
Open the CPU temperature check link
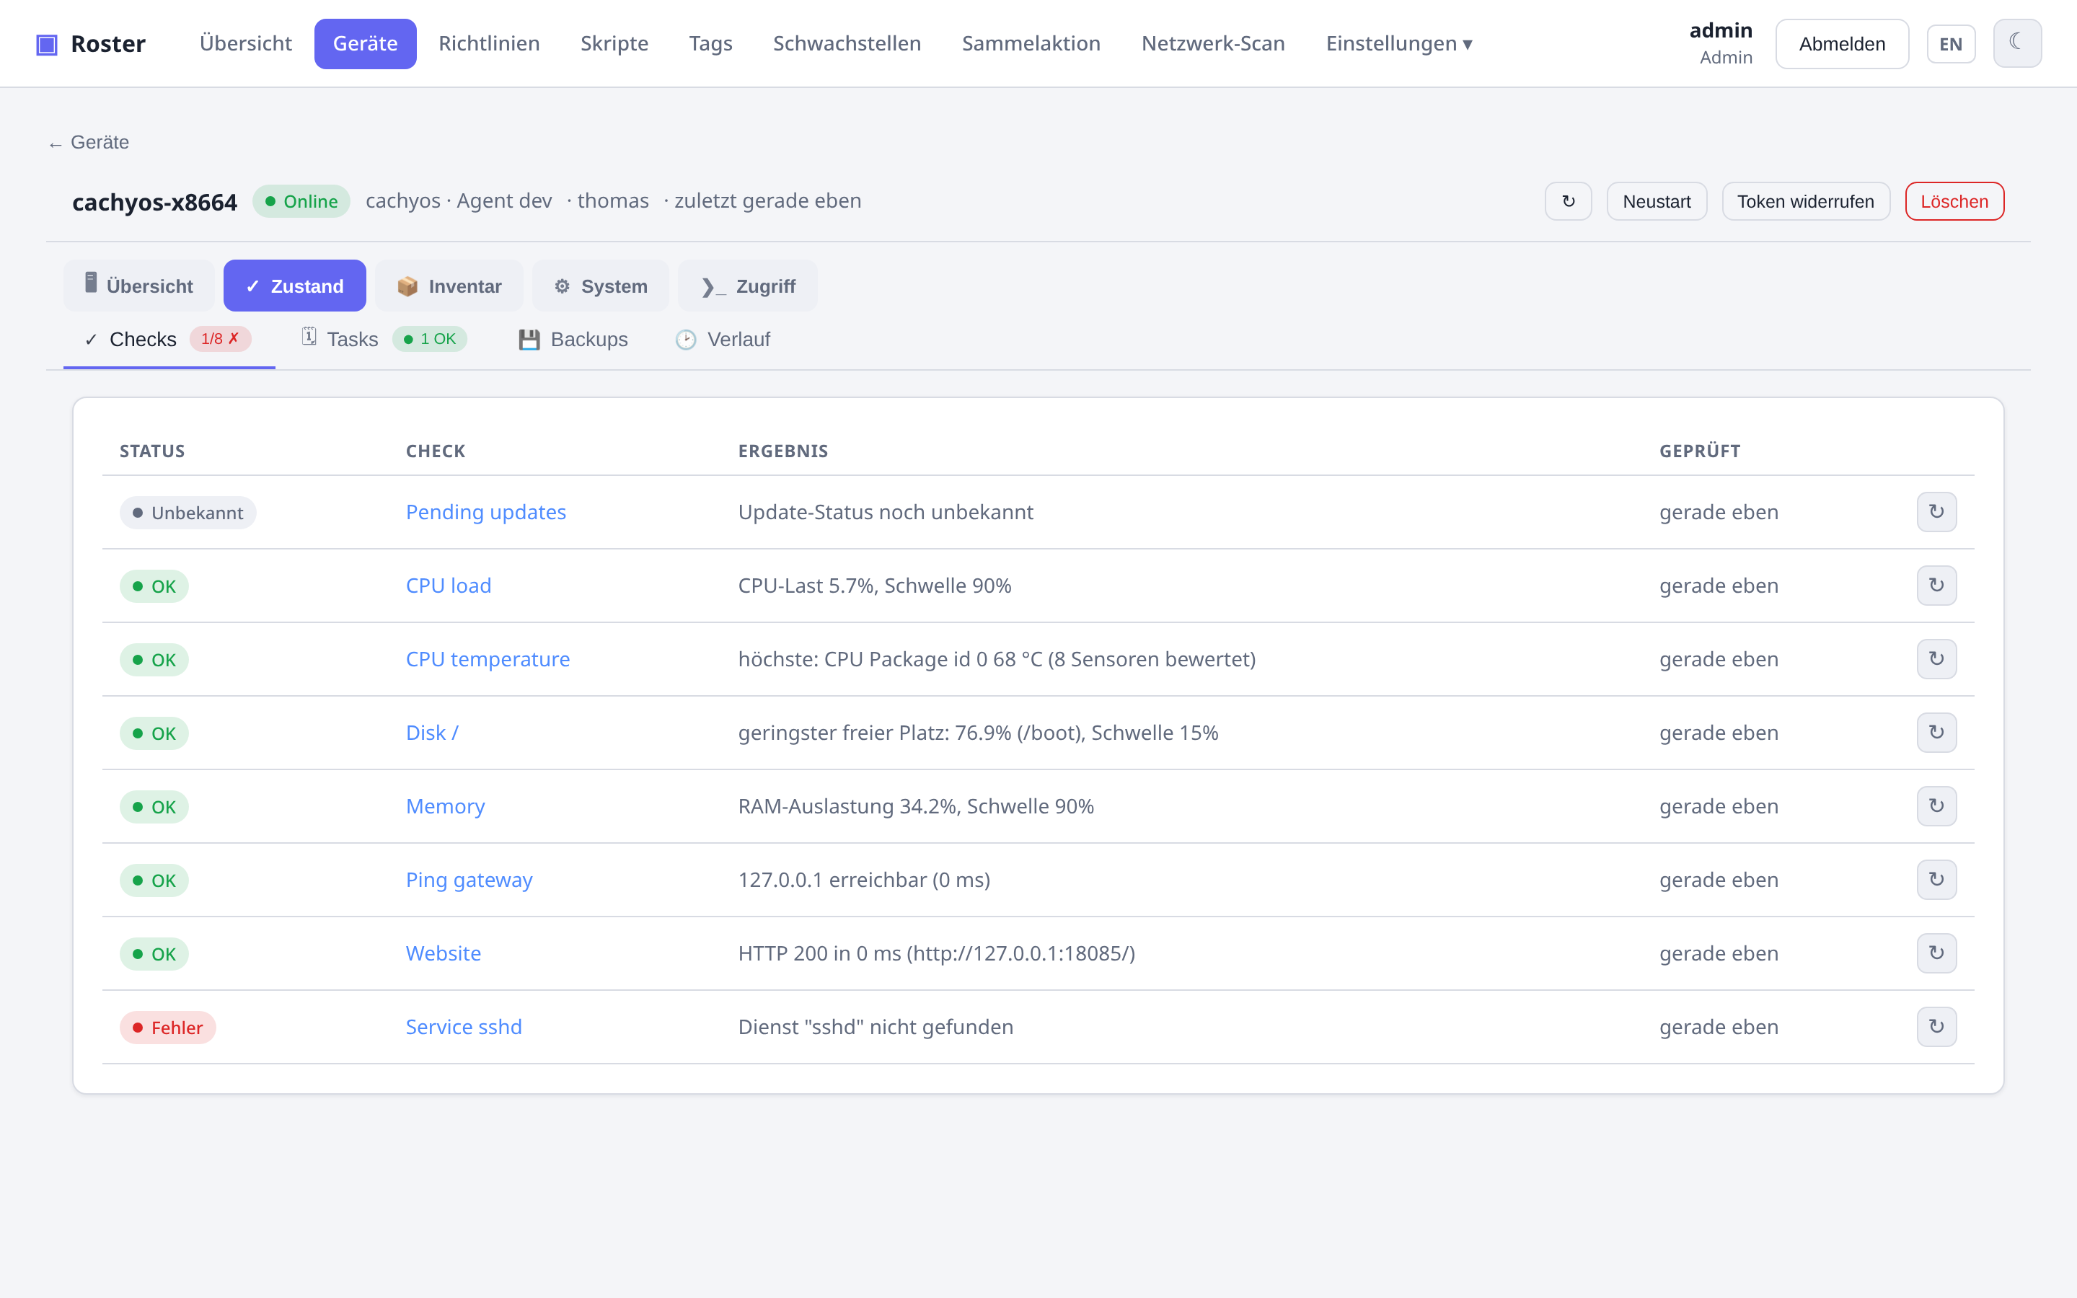pyautogui.click(x=488, y=659)
